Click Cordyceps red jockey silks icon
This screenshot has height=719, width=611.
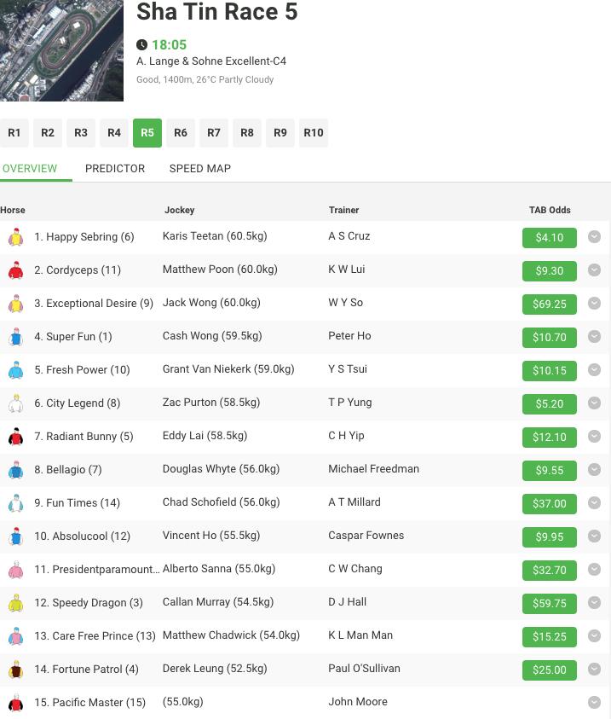(15, 271)
